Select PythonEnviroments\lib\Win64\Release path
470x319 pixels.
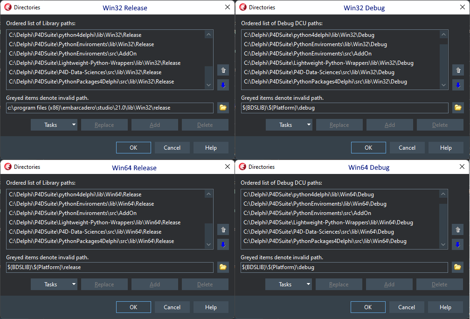click(x=105, y=203)
